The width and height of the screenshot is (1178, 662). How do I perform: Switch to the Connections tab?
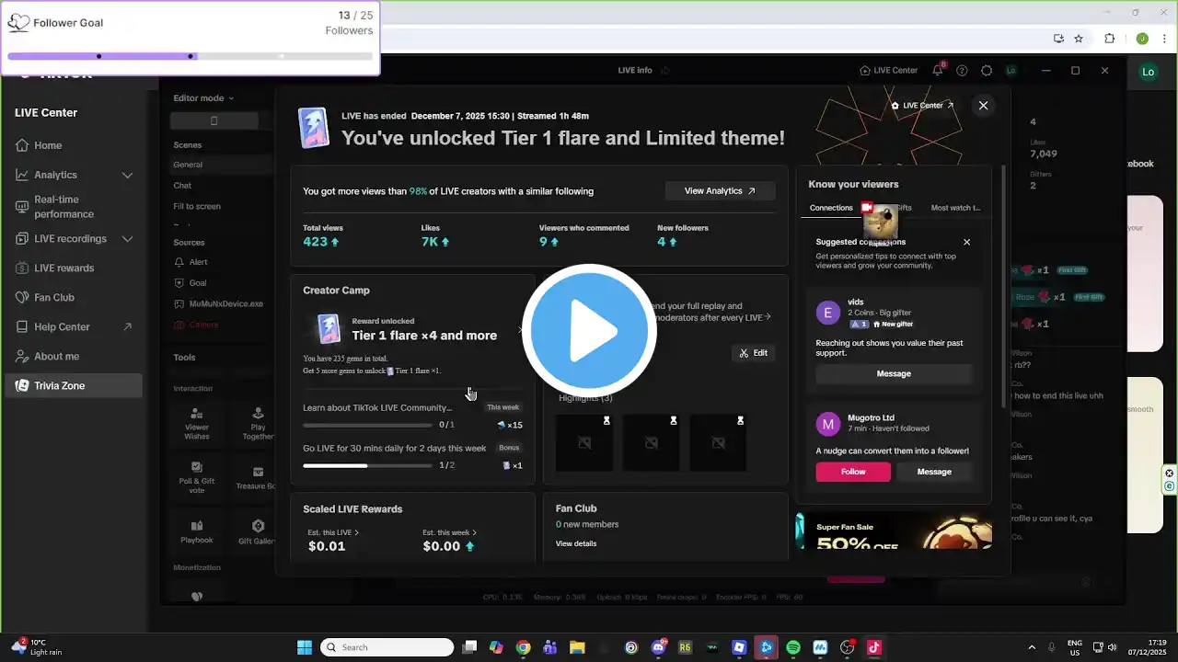coord(831,208)
